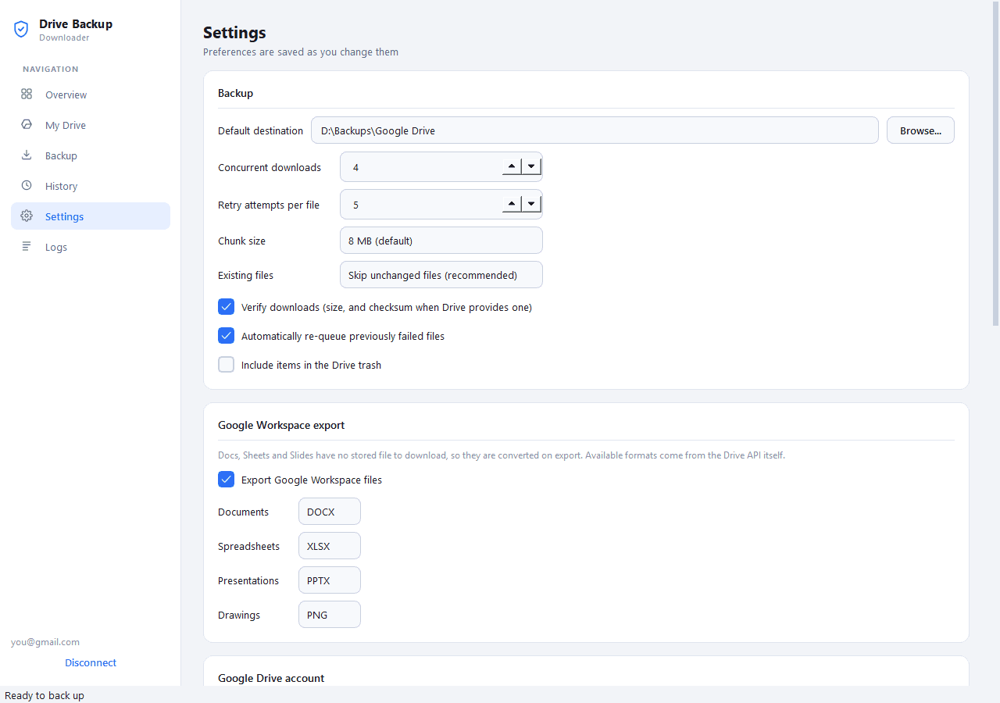Screen dimensions: 1000x703
Task: Click the Settings page title
Action: tap(234, 33)
